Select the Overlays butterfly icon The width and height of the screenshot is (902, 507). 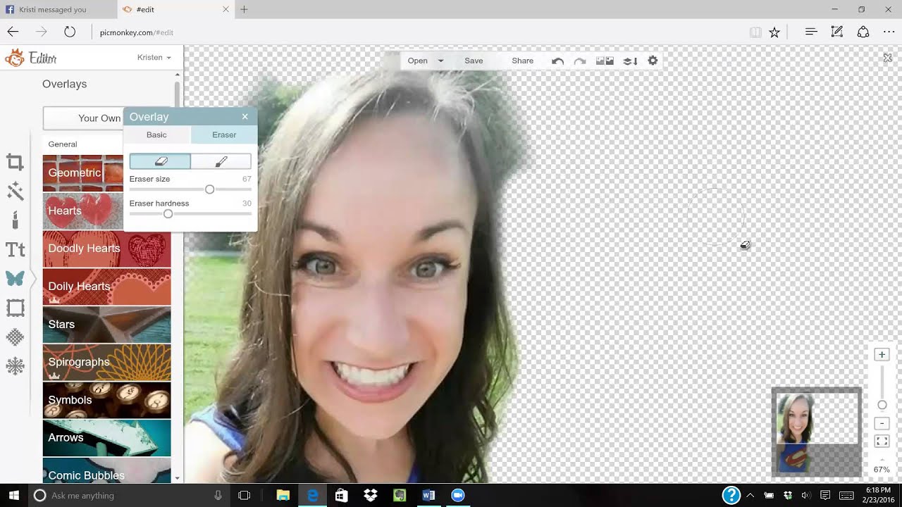click(15, 278)
